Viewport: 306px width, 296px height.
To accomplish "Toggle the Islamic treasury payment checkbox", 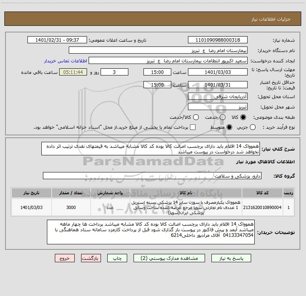I will 193,127.
